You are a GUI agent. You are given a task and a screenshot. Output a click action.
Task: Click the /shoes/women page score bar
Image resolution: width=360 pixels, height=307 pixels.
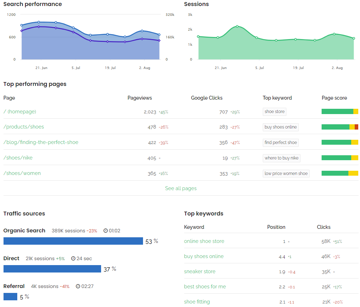coord(340,173)
